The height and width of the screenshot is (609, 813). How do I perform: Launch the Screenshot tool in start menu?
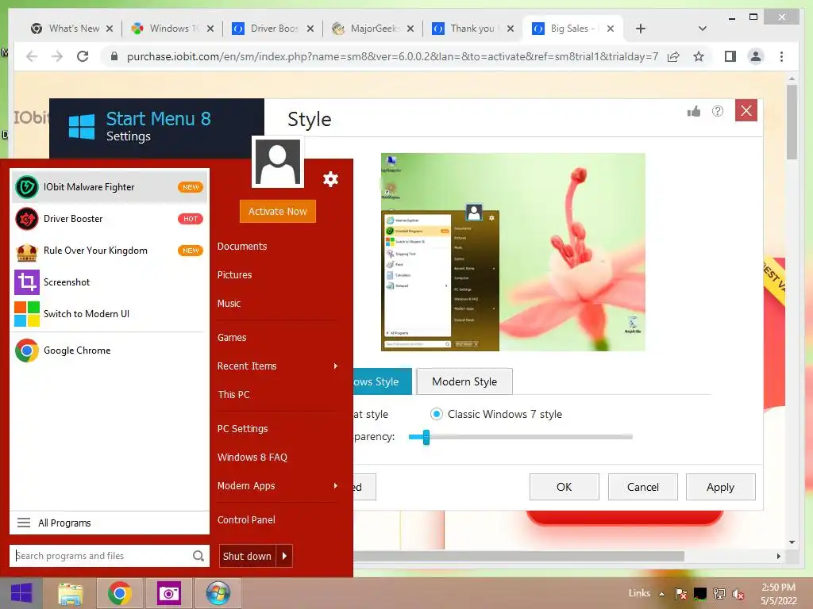pyautogui.click(x=110, y=282)
